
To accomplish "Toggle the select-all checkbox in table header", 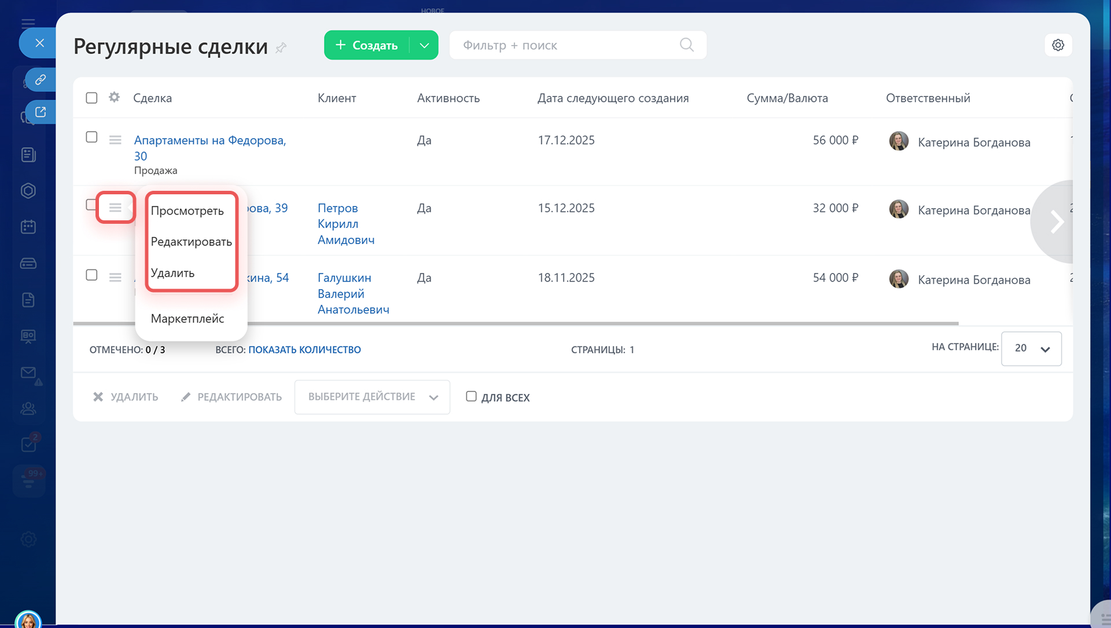I will [x=91, y=98].
